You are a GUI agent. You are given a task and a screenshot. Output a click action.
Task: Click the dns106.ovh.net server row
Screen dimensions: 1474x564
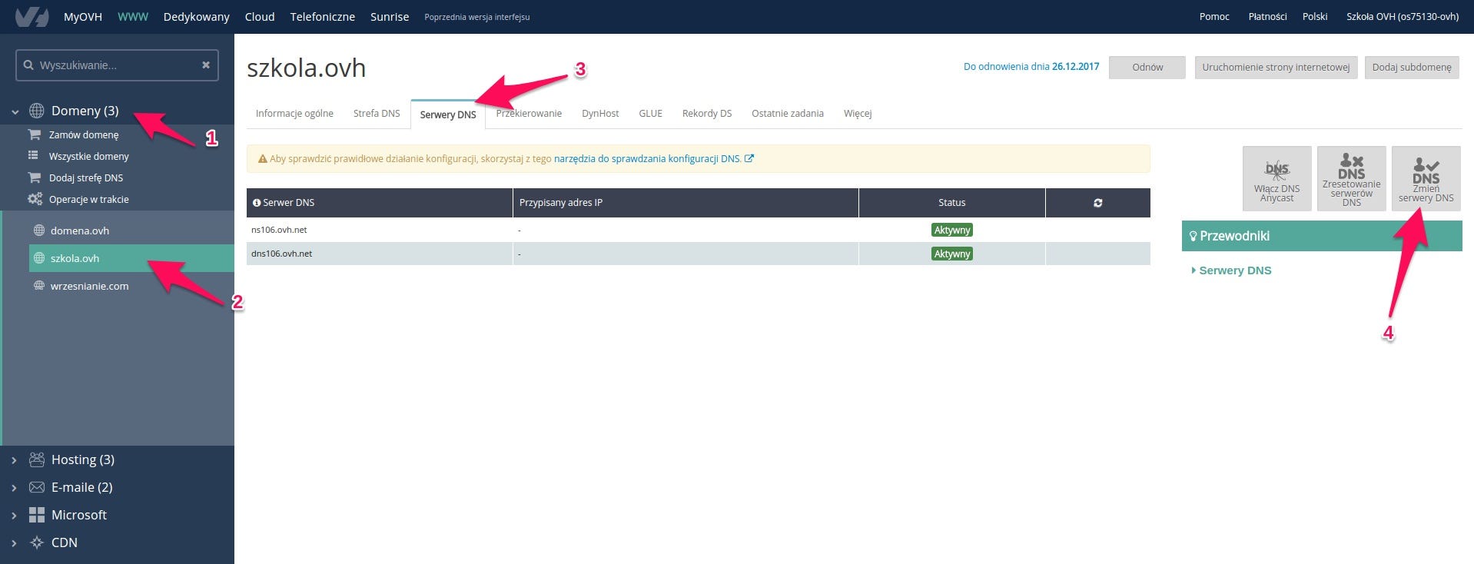[x=698, y=254]
